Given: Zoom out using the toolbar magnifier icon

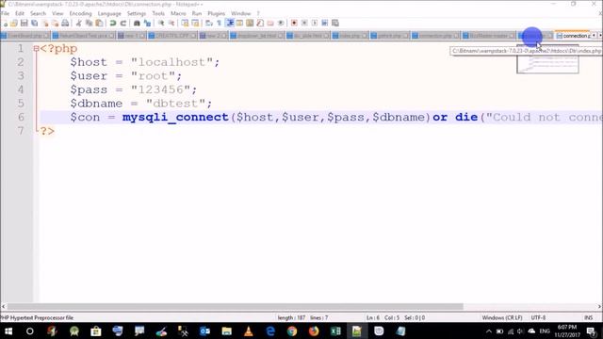Looking at the screenshot, I should click(171, 23).
